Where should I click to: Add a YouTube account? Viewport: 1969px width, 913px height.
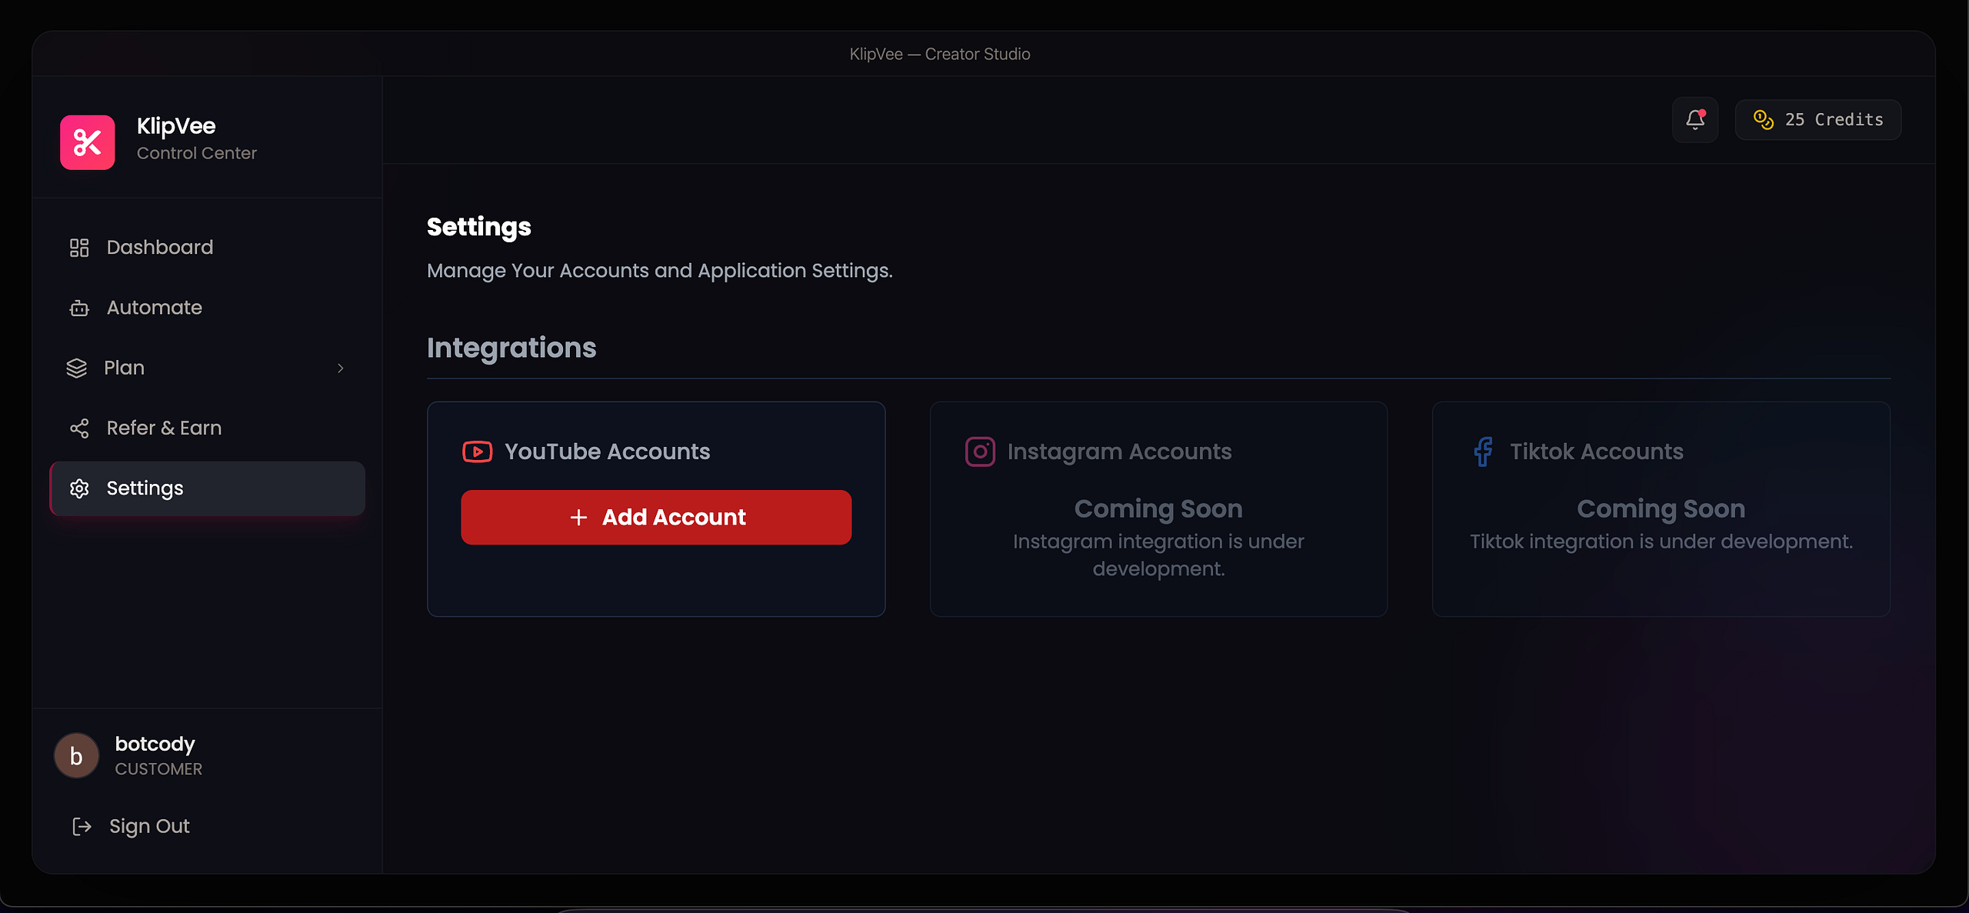click(x=656, y=518)
